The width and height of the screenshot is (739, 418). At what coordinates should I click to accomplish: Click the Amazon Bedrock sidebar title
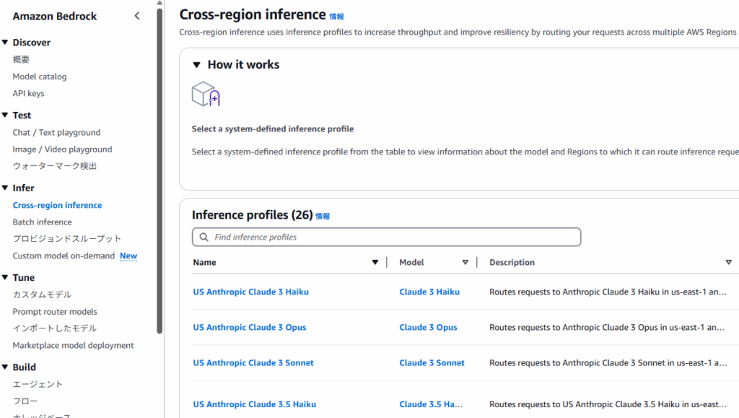click(x=55, y=16)
